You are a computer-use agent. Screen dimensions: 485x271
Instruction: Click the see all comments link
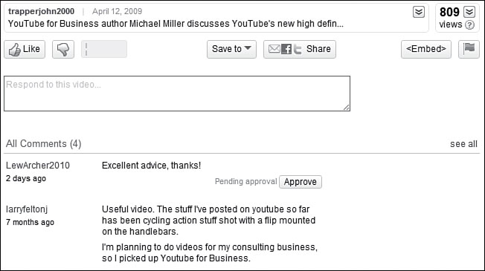point(463,144)
